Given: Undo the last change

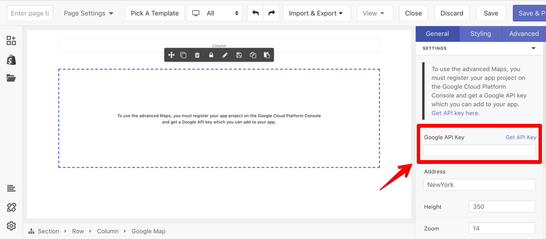Looking at the screenshot, I should pyautogui.click(x=256, y=13).
